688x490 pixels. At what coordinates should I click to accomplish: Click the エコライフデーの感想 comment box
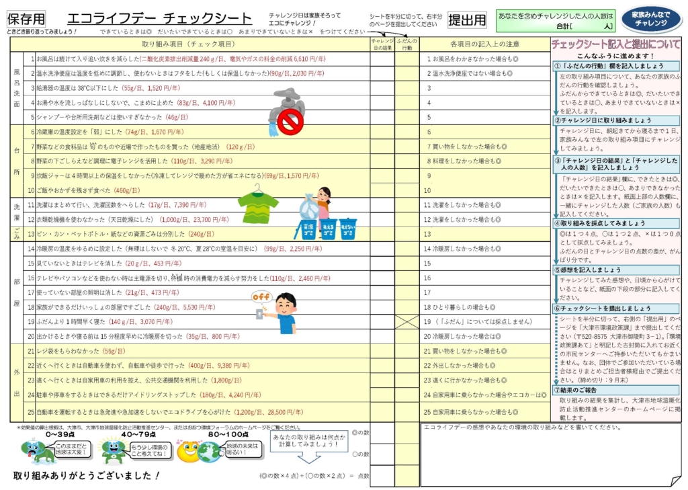551,455
